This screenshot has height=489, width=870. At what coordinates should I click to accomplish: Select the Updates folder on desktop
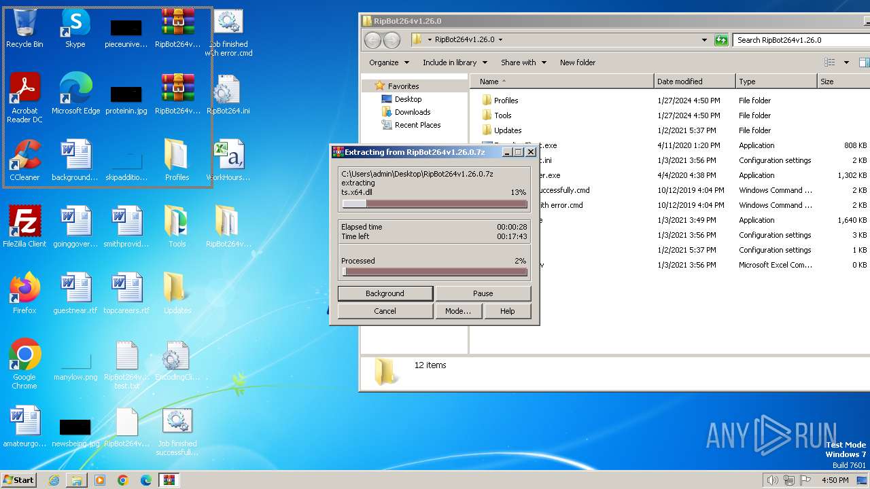click(x=177, y=293)
